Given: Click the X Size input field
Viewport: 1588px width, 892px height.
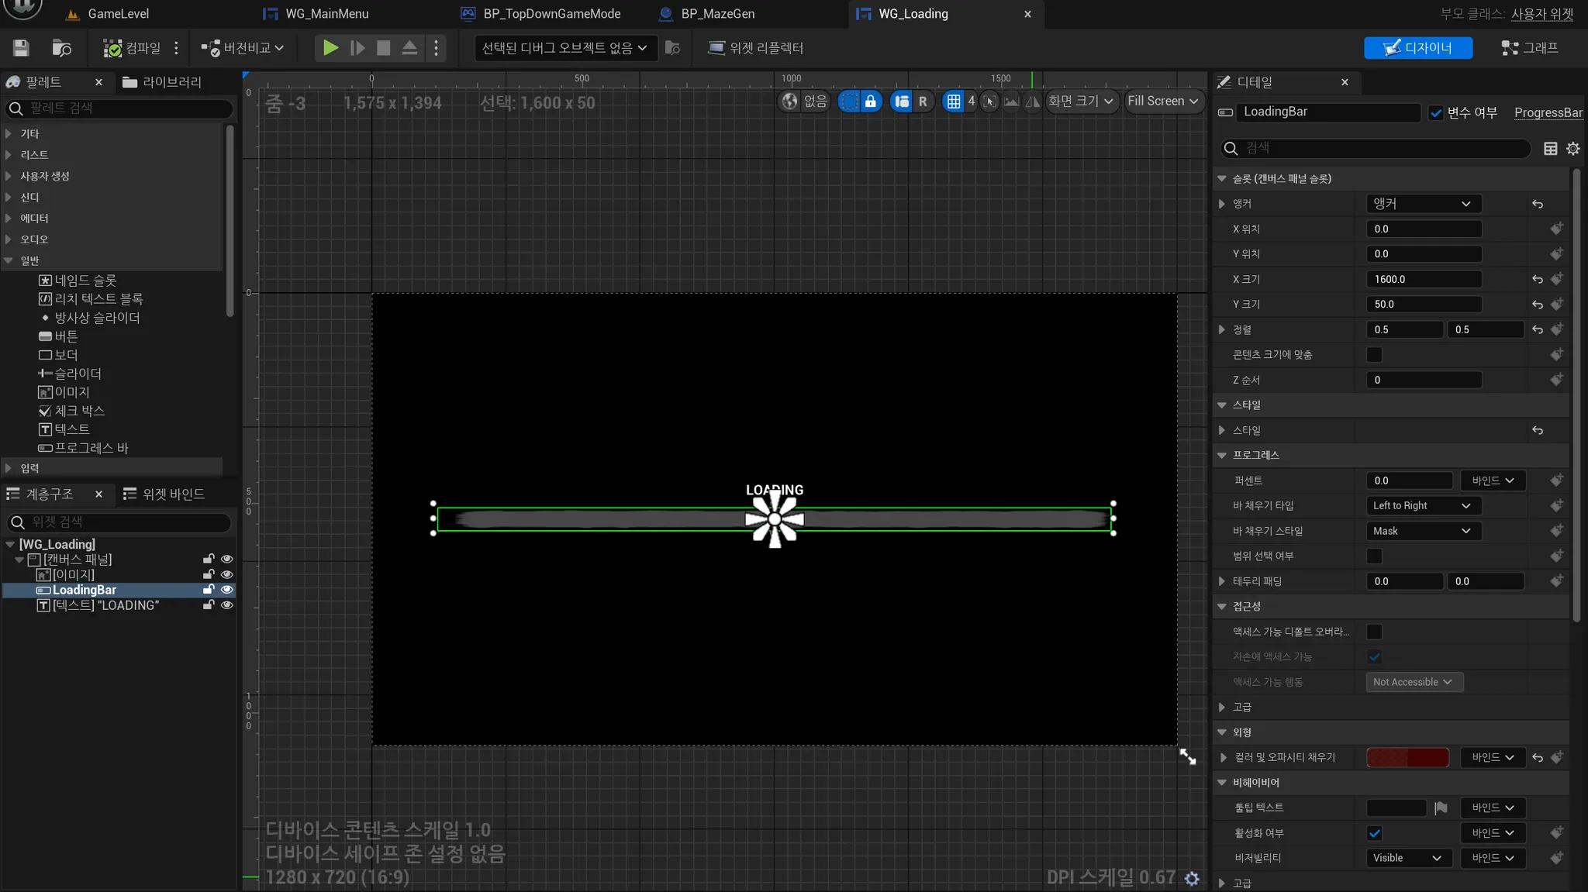Looking at the screenshot, I should click(1423, 280).
